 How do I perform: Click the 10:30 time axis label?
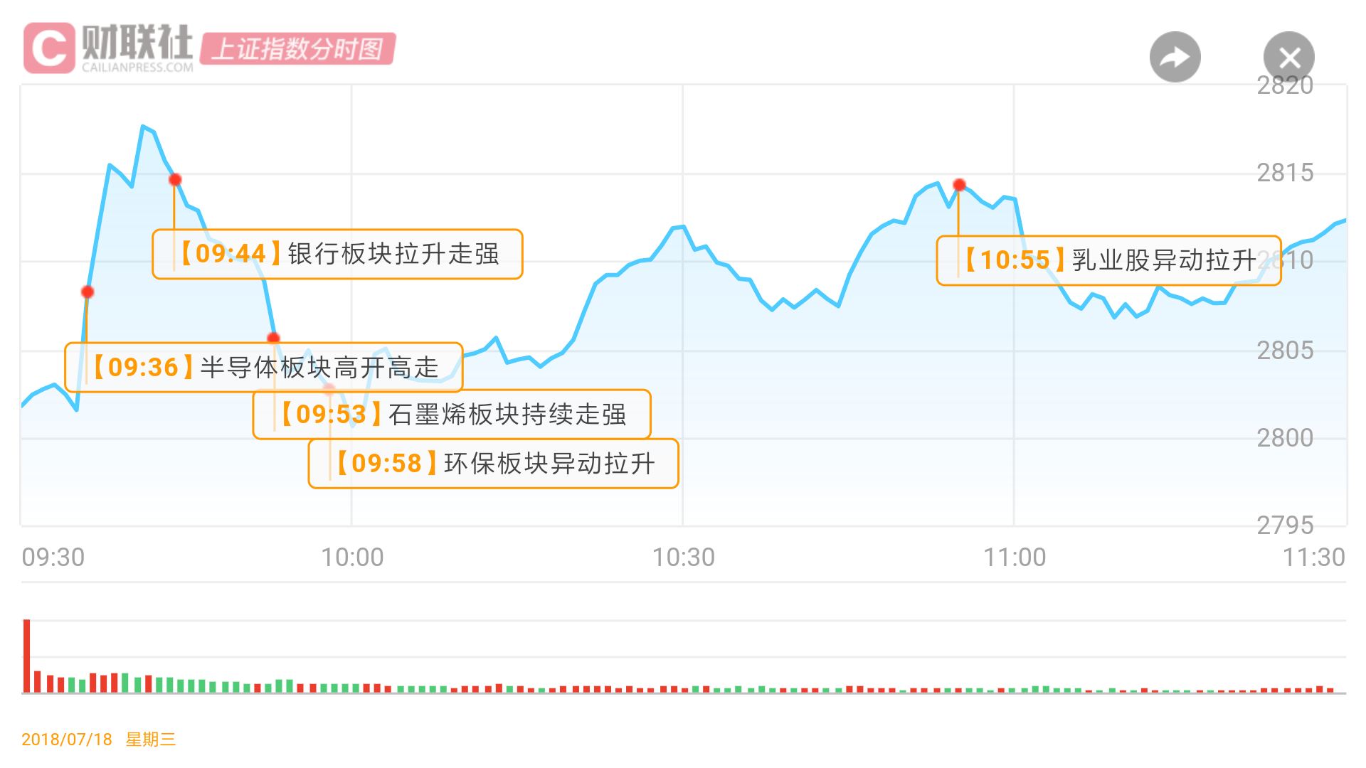pyautogui.click(x=684, y=558)
